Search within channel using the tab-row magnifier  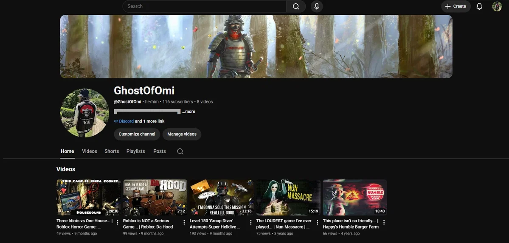(180, 151)
